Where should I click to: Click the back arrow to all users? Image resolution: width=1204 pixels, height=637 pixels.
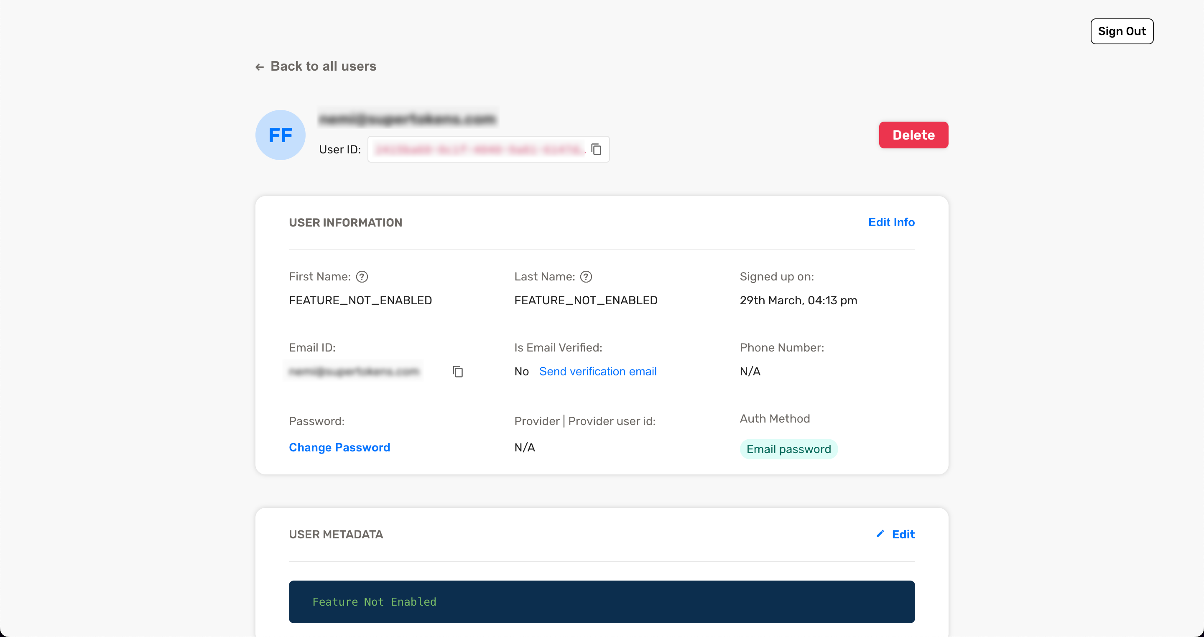pos(260,66)
